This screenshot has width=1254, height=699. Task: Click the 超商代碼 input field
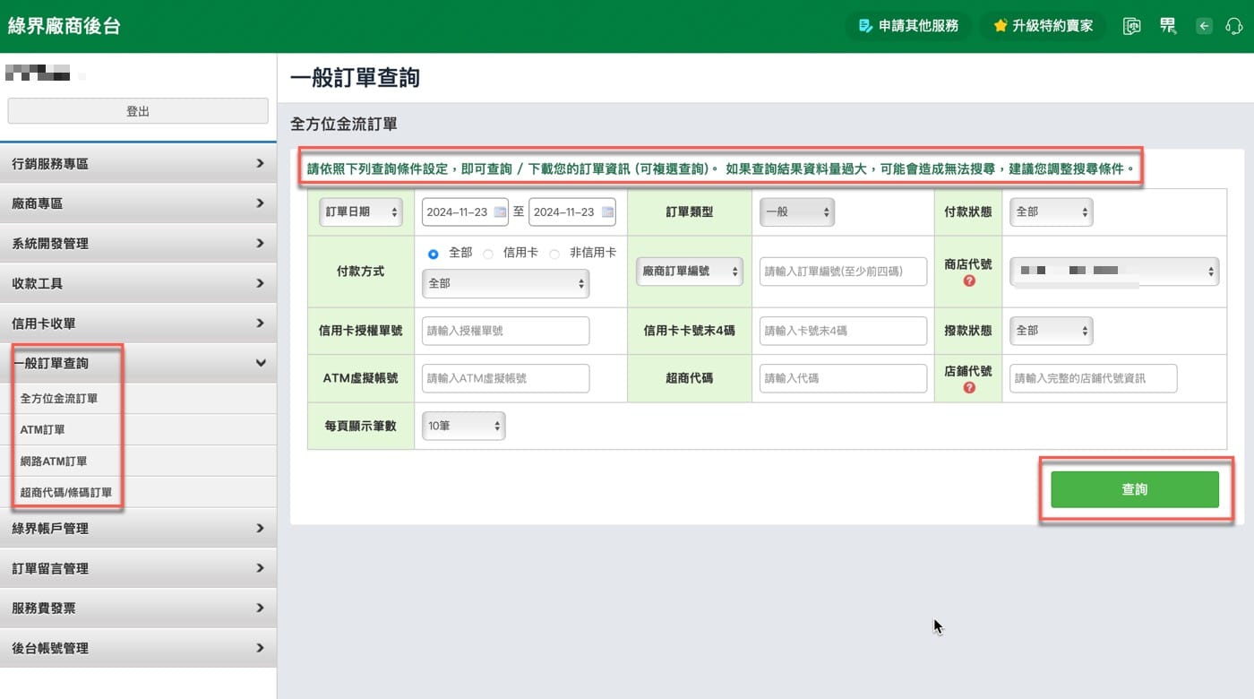(843, 378)
